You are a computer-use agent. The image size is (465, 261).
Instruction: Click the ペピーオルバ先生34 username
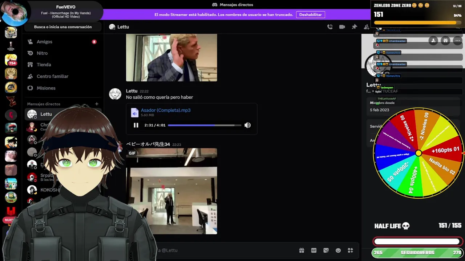[x=148, y=144]
